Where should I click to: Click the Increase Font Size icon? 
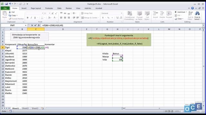pos(52,13)
